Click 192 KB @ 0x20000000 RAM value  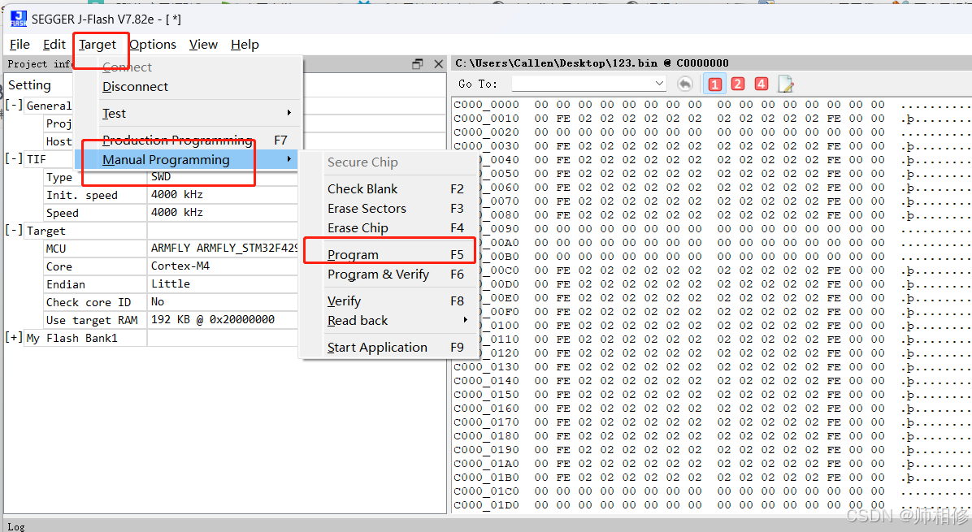coord(213,319)
